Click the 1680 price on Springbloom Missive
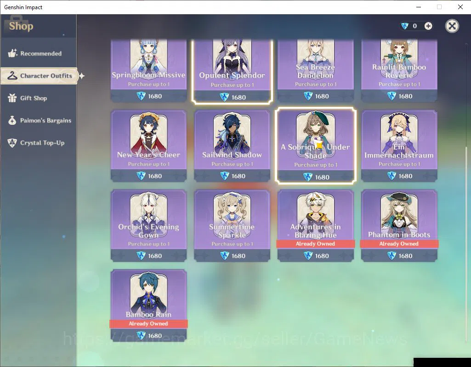 click(x=155, y=96)
